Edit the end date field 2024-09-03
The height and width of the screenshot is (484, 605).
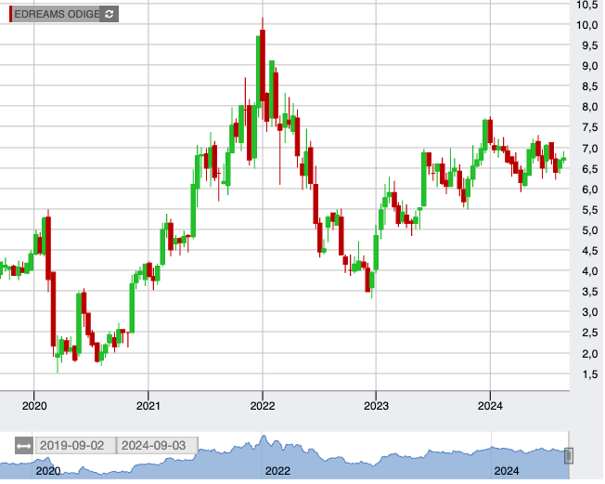pyautogui.click(x=157, y=446)
